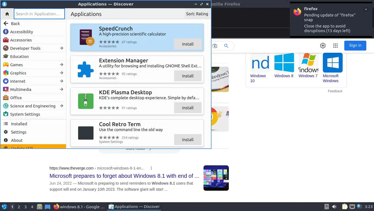Switch to the Firefox taskbar window entry

[x=79, y=207]
